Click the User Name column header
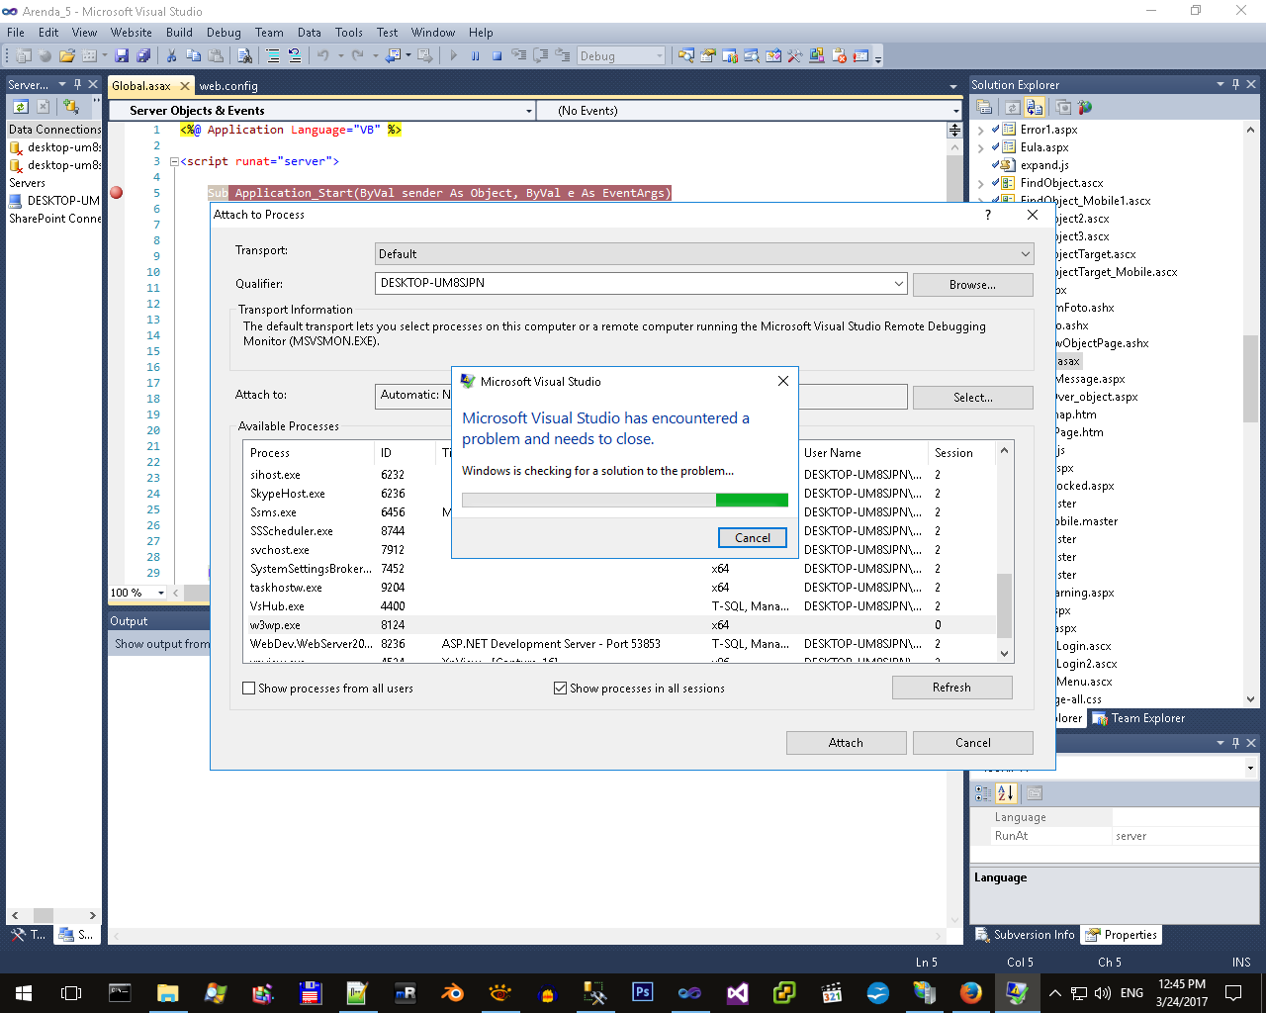Viewport: 1266px width, 1013px height. (862, 453)
